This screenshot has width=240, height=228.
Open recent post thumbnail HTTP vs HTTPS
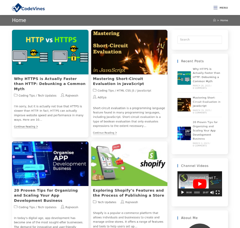click(184, 78)
